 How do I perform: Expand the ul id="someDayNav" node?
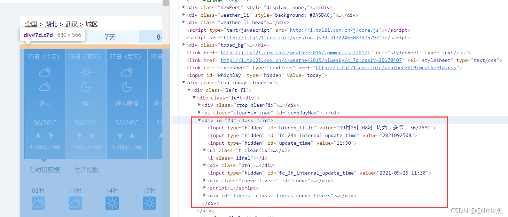[200, 113]
